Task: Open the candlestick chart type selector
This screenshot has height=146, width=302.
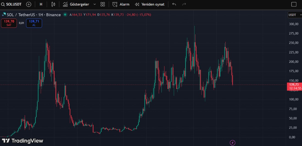Action: pos(53,4)
